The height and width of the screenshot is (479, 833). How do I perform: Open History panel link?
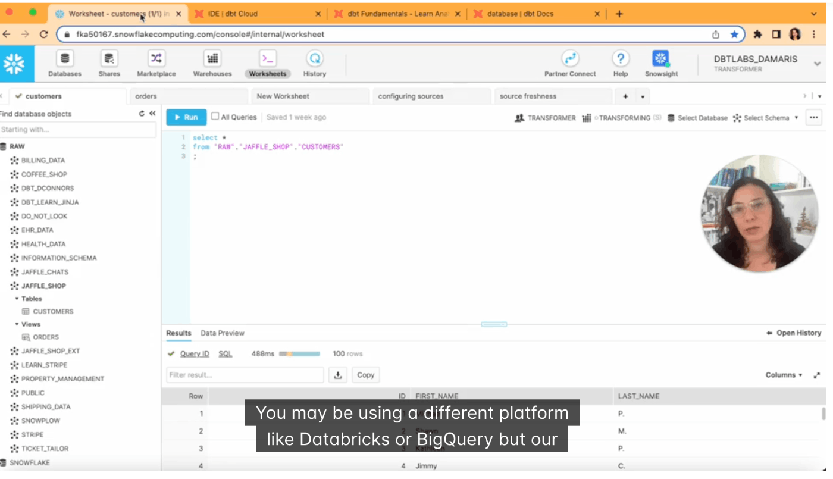tap(794, 333)
